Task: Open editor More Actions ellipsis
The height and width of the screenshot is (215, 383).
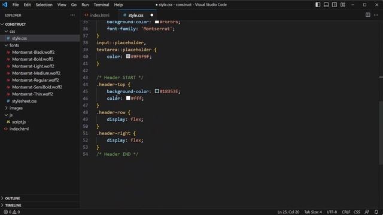Action: coord(376,15)
